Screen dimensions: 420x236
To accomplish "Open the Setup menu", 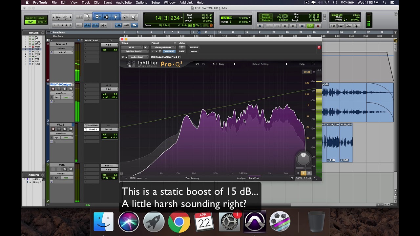I will pos(156,3).
